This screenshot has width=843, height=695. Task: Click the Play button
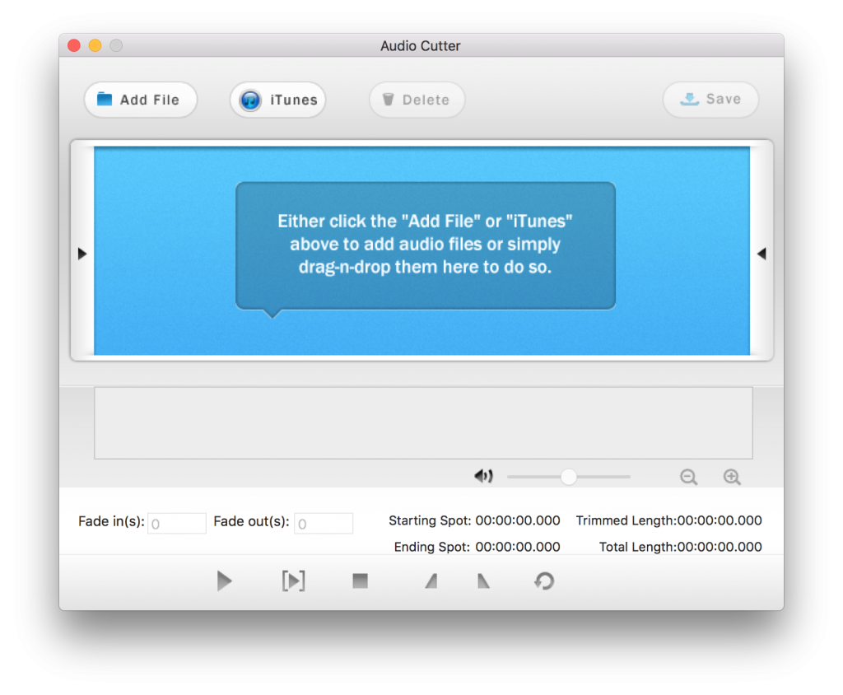[x=224, y=581]
